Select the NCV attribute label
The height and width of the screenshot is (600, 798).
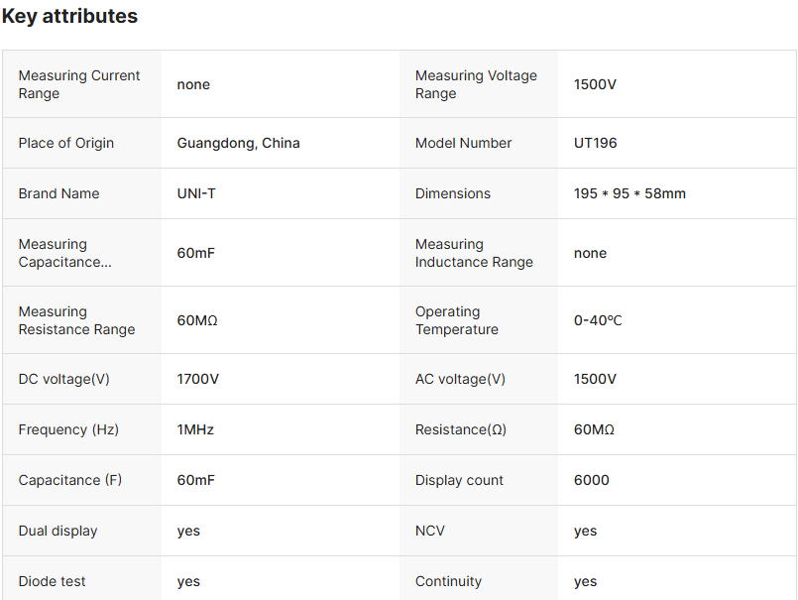pyautogui.click(x=430, y=531)
